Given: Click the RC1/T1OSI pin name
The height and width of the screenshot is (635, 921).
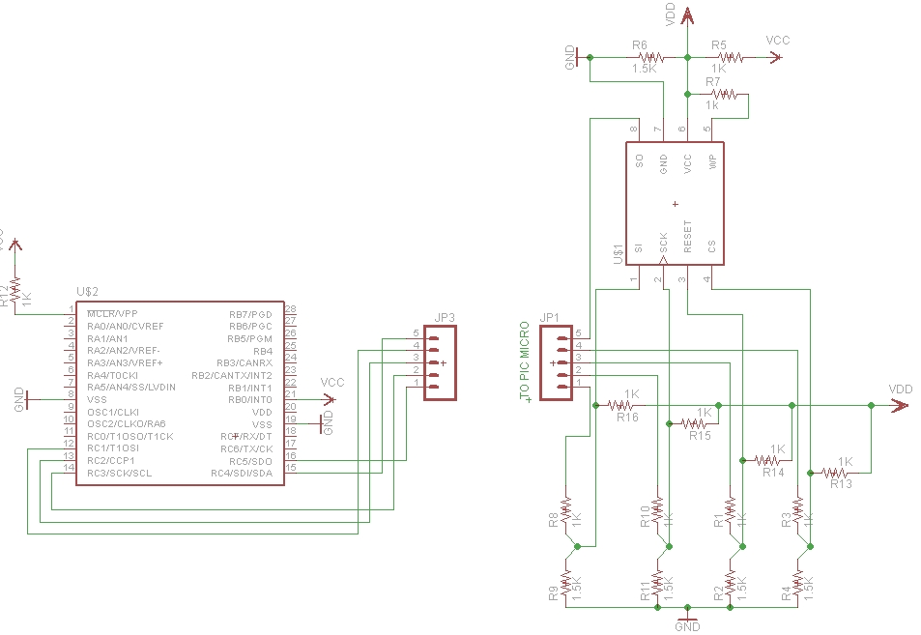Looking at the screenshot, I should pyautogui.click(x=113, y=448).
